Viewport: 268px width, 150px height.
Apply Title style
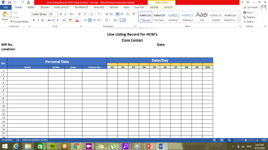pyautogui.click(x=202, y=17)
